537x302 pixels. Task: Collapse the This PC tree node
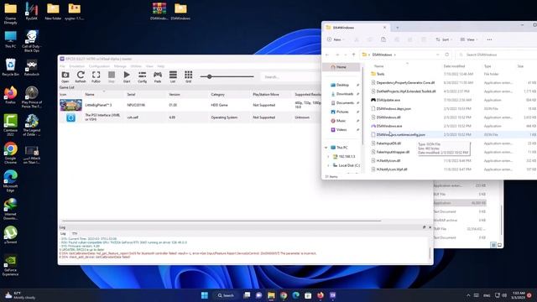(x=326, y=148)
